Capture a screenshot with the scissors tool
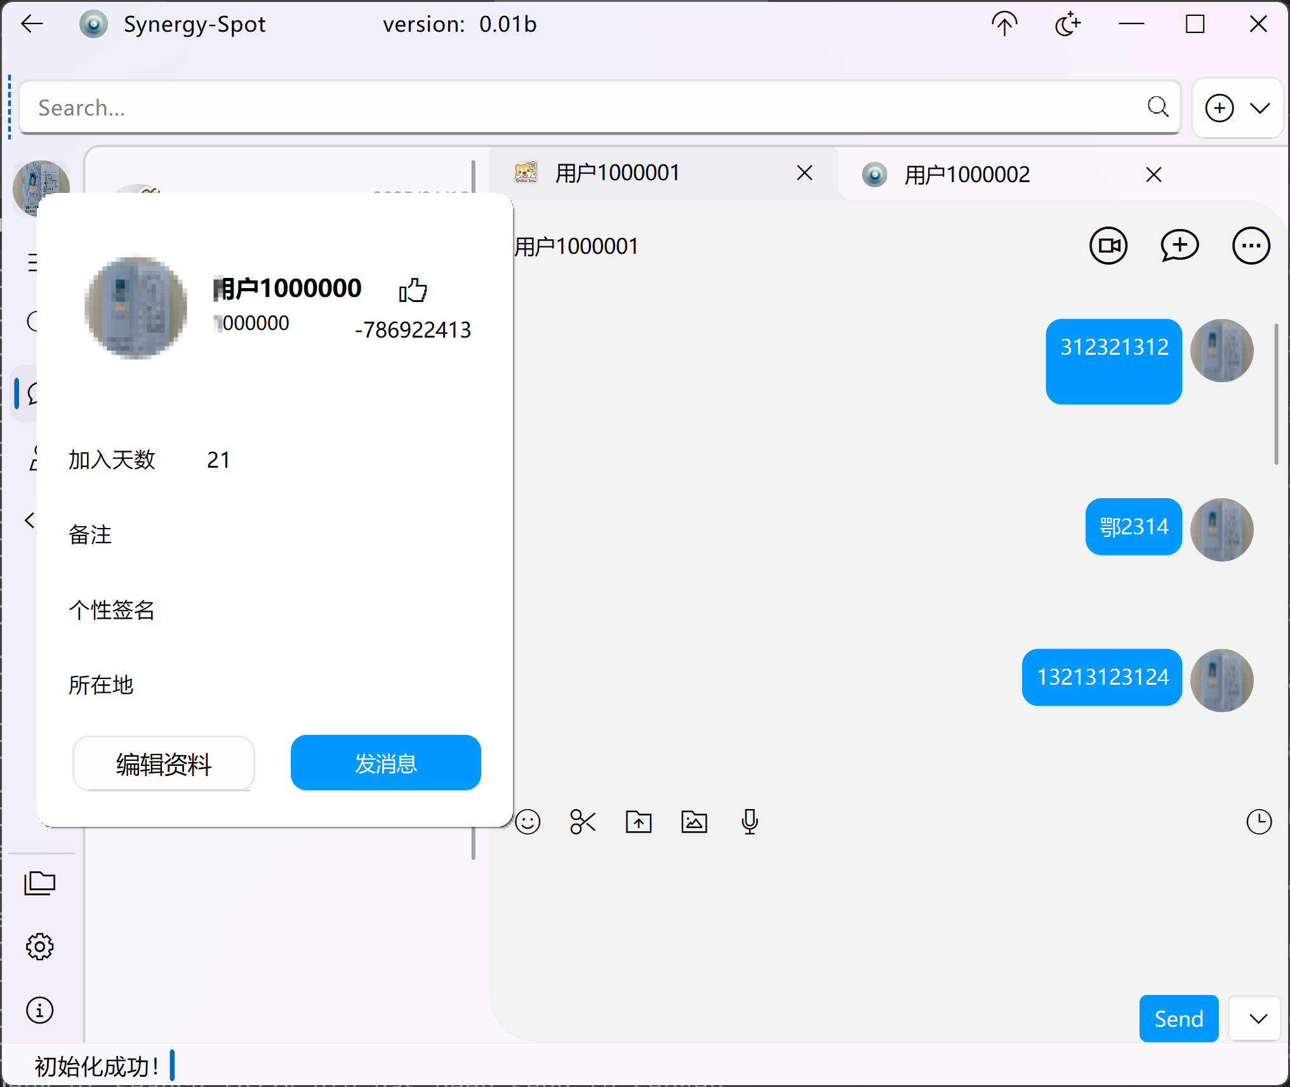This screenshot has width=1290, height=1087. click(583, 822)
